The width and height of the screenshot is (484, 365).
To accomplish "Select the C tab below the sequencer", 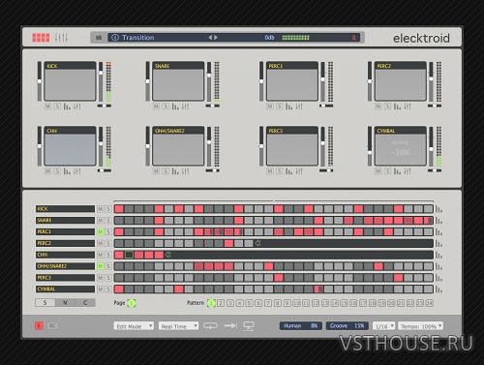I will [85, 303].
